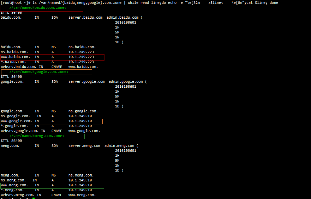Click the www.google.com. A record line
Image resolution: width=311 pixels, height=199 pixels.
[46, 121]
